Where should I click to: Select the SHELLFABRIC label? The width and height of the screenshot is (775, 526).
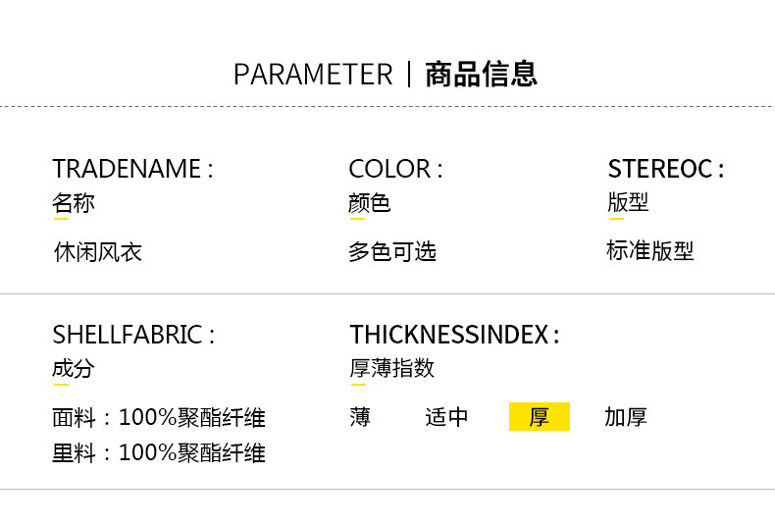[x=133, y=335]
